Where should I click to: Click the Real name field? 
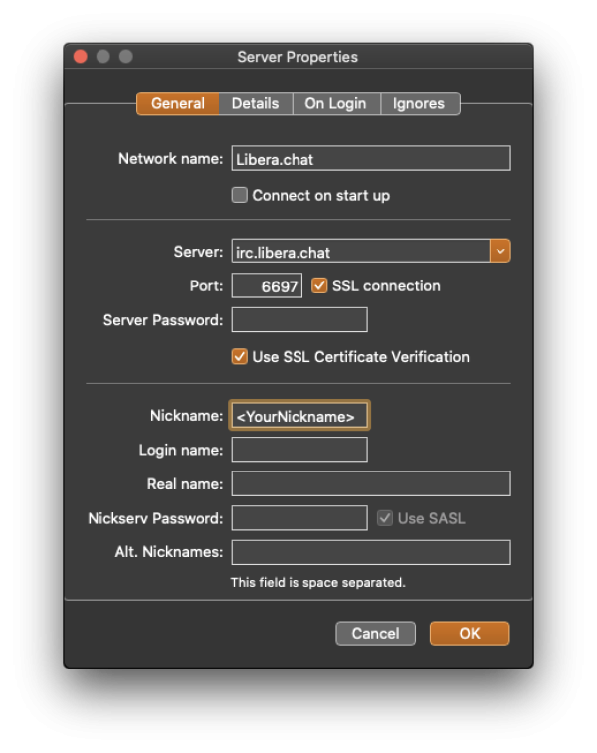coord(371,483)
